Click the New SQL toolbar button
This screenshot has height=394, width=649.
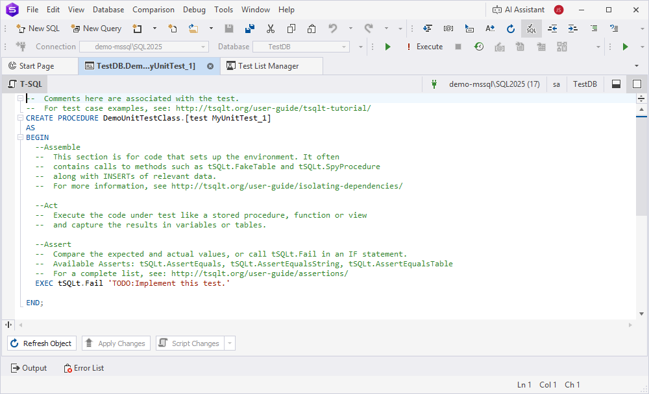click(x=38, y=29)
